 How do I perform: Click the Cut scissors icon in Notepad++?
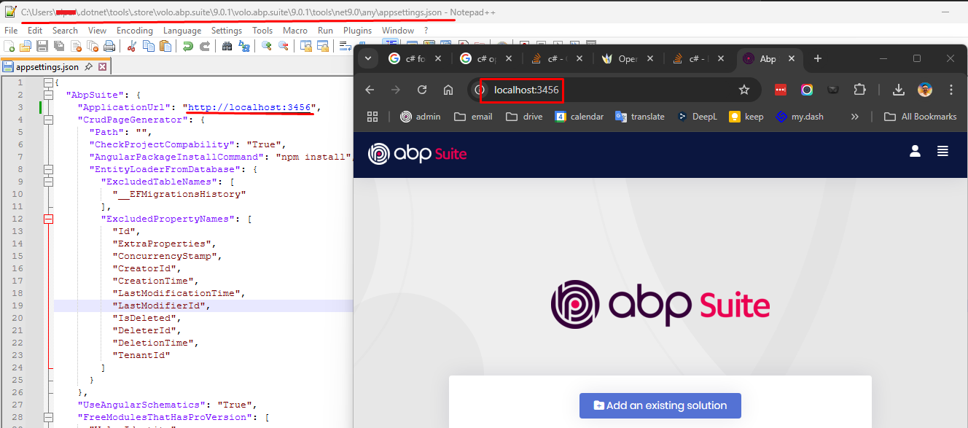pyautogui.click(x=132, y=46)
